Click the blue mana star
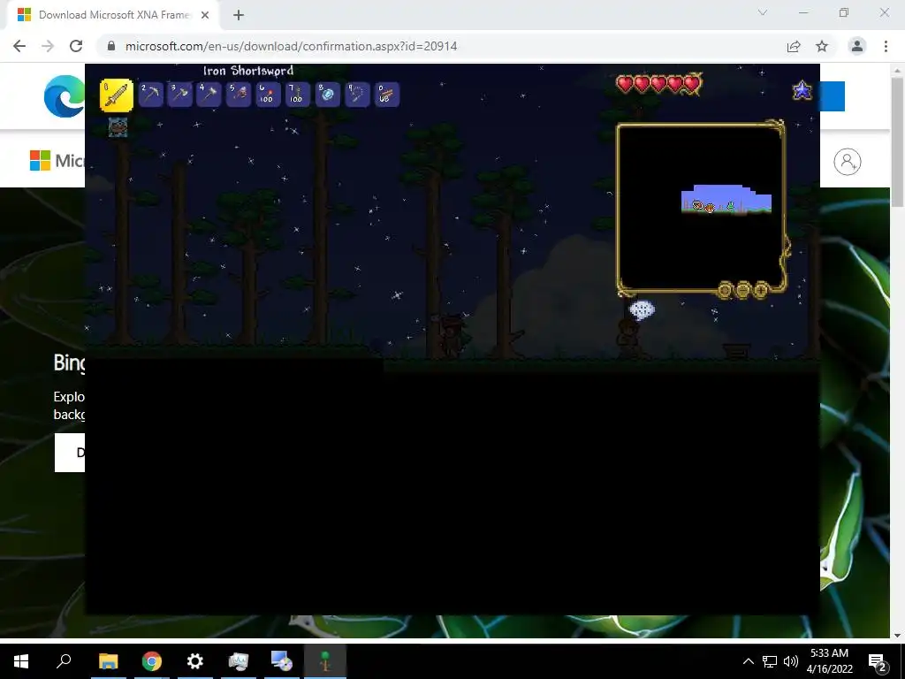The image size is (905, 679). point(802,91)
